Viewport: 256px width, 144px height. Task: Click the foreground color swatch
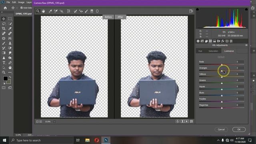point(5,78)
